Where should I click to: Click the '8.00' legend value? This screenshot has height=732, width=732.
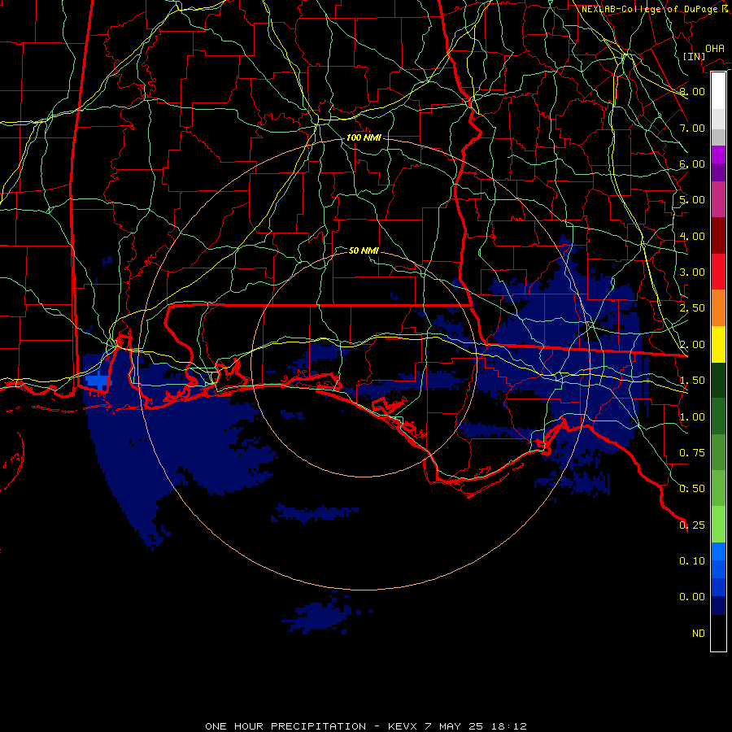click(x=692, y=91)
